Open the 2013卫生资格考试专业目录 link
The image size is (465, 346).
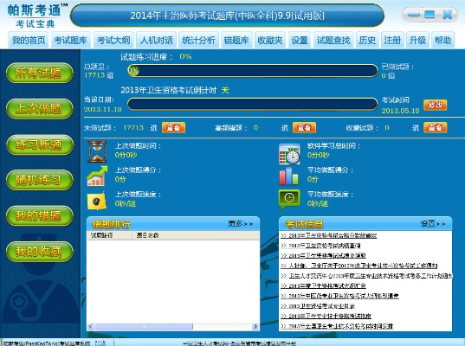(318, 305)
